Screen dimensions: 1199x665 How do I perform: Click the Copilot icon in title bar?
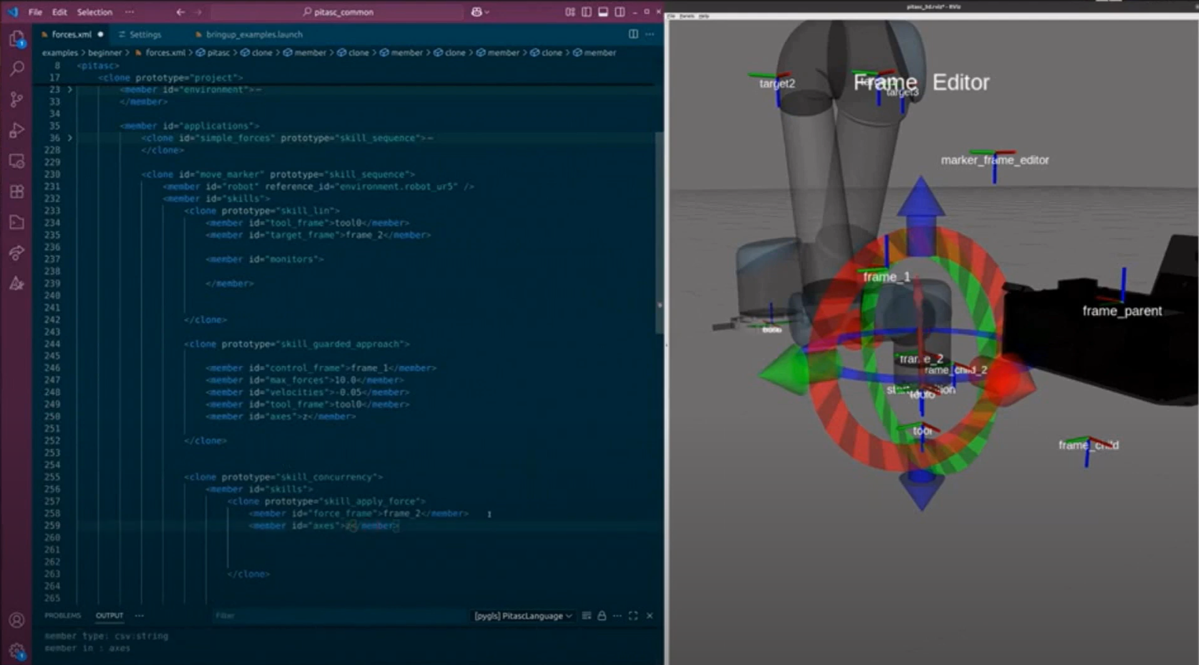tap(476, 12)
